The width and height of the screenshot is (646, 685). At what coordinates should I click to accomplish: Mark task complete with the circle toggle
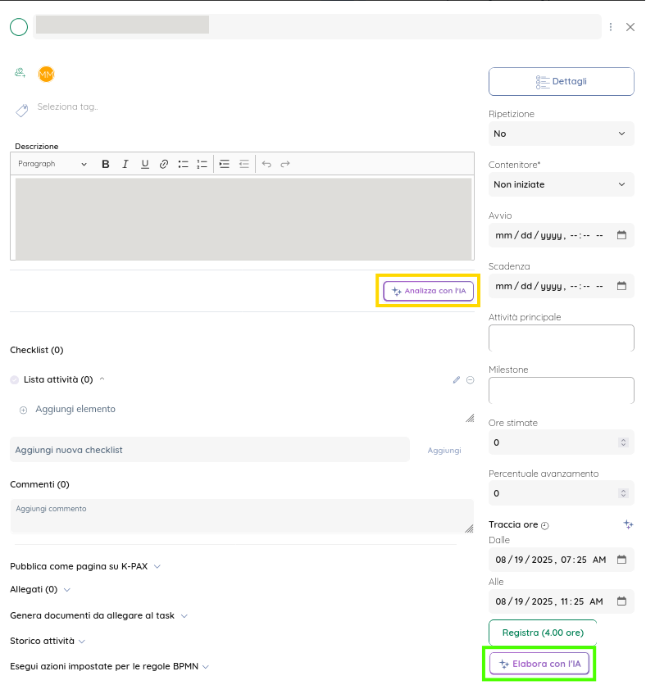[19, 27]
